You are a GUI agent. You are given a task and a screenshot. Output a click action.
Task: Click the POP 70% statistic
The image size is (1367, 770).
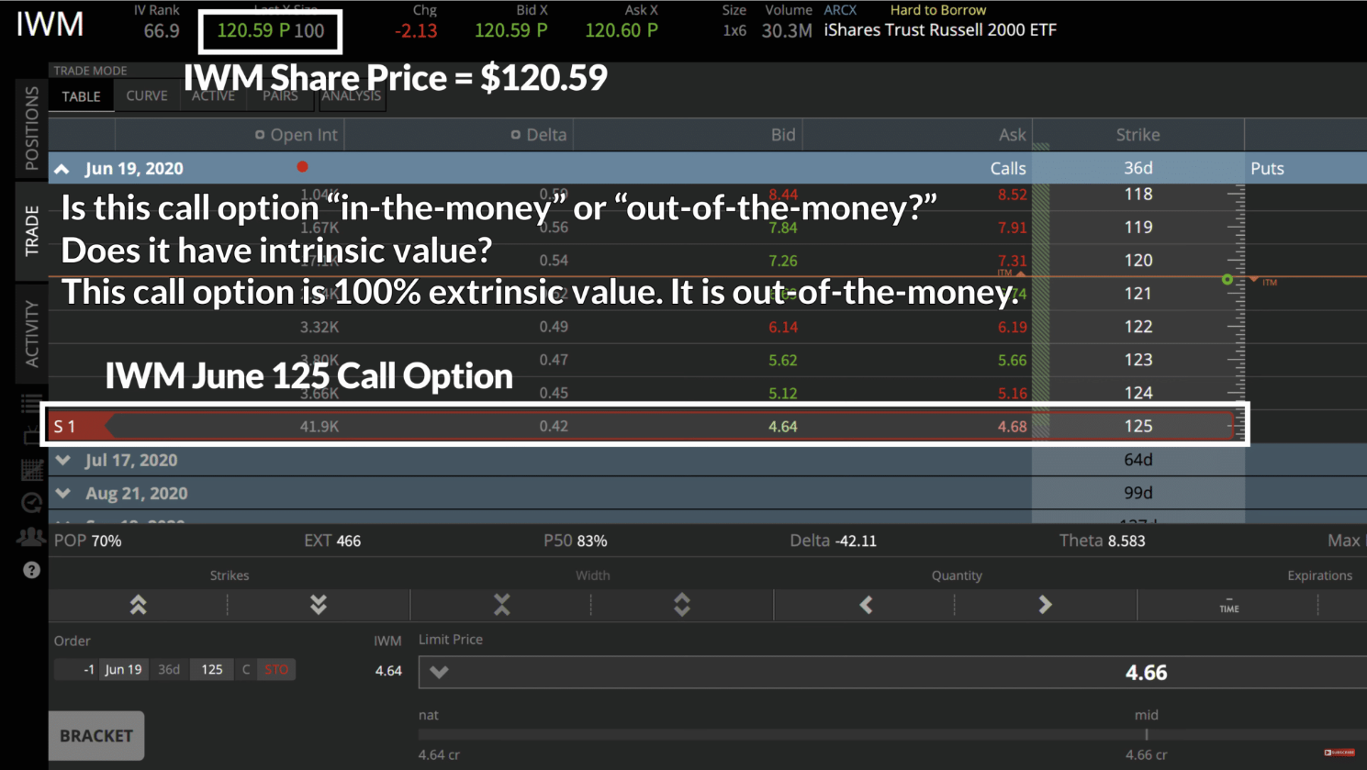coord(88,541)
